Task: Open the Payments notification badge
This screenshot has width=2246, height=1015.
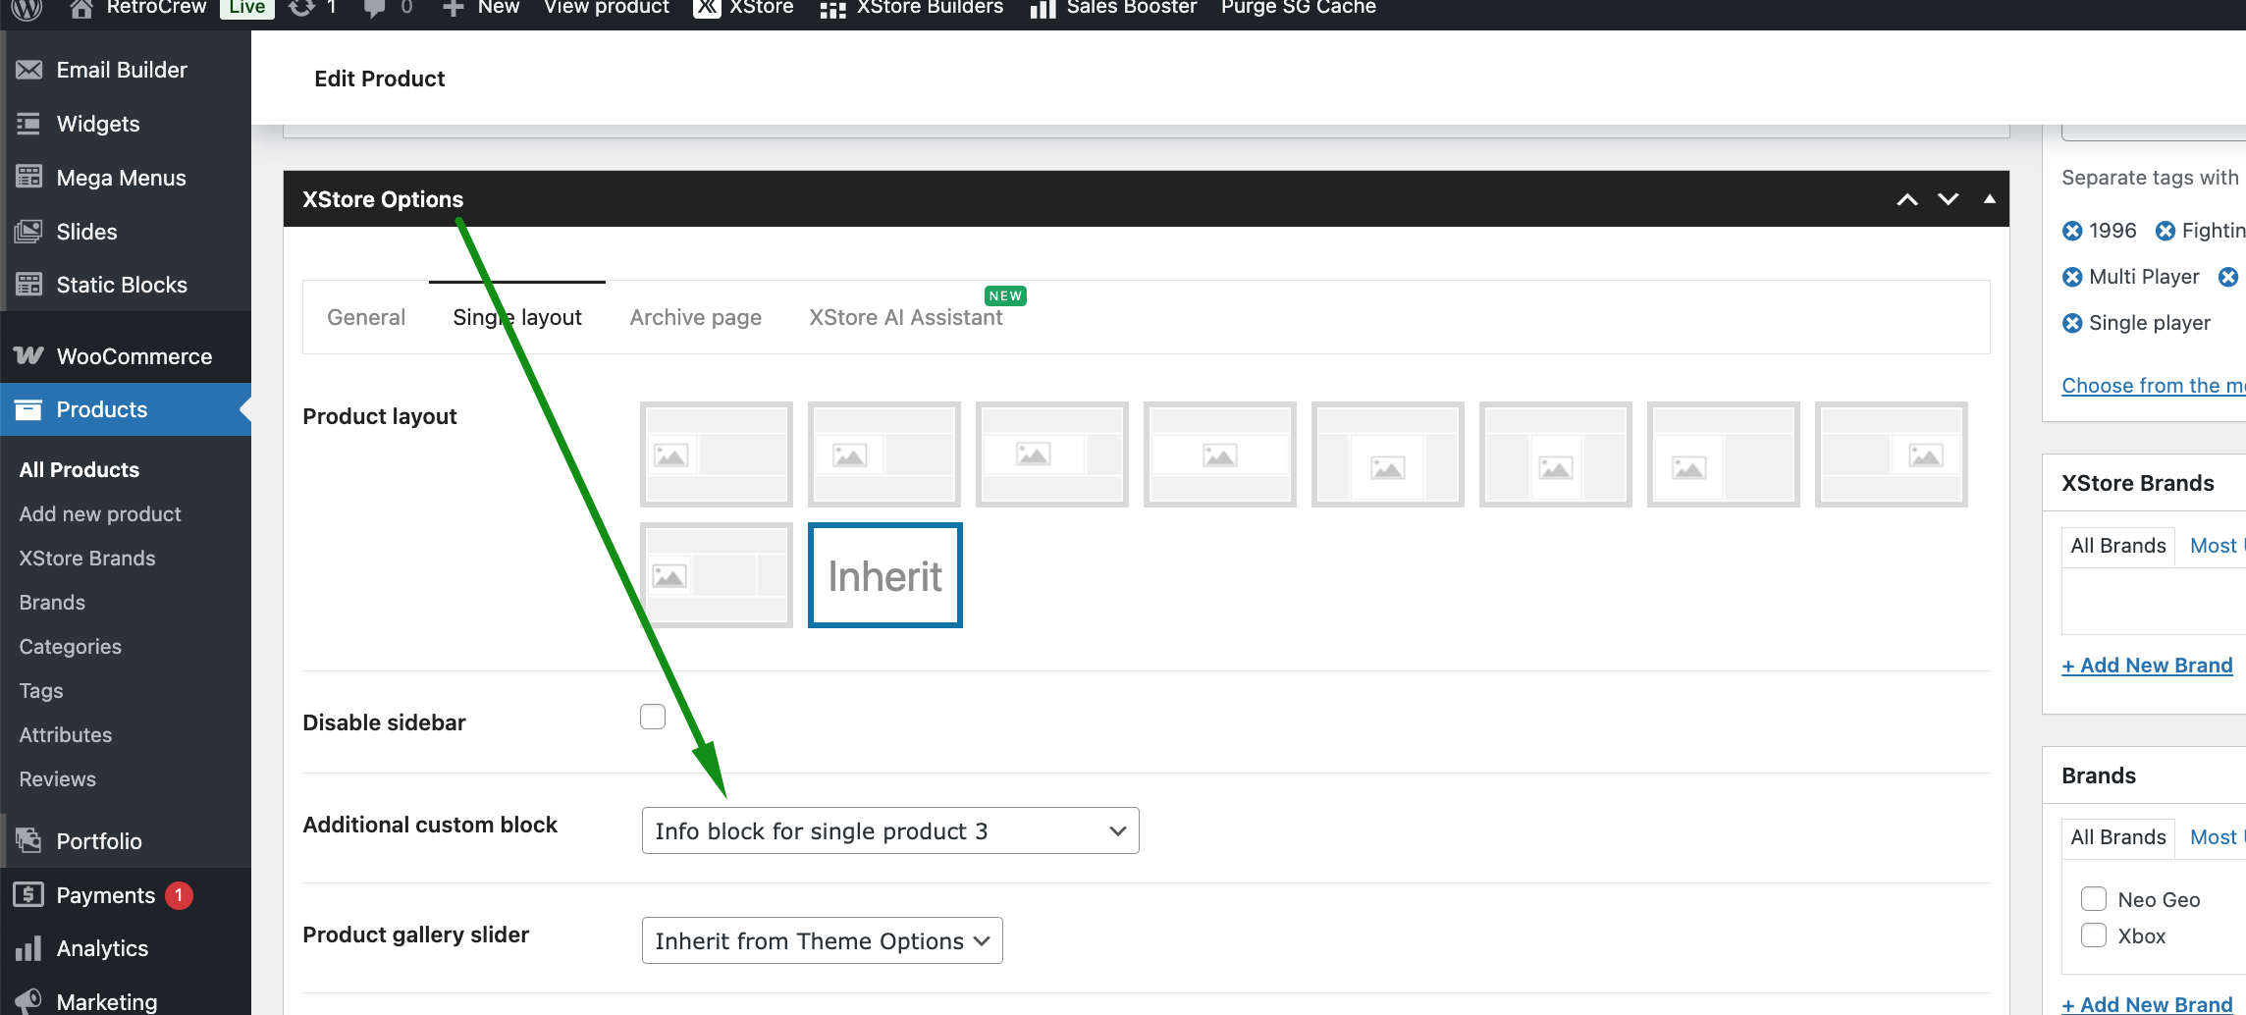Action: point(179,895)
